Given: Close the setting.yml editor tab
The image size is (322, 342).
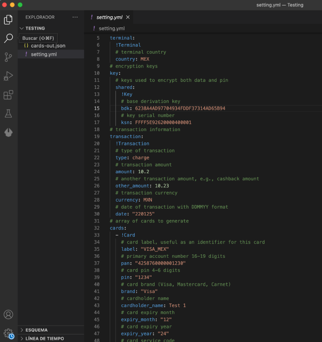Looking at the screenshot, I should [x=128, y=17].
